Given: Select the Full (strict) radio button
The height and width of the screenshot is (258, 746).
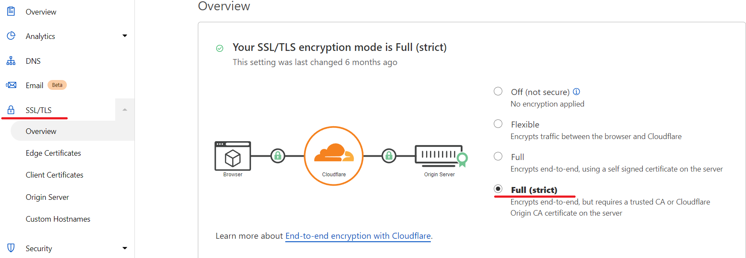Looking at the screenshot, I should point(498,189).
